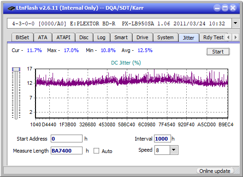Image resolution: width=243 pixels, height=177 pixels.
Task: Expand the drive selection dropdown
Action: [236, 24]
